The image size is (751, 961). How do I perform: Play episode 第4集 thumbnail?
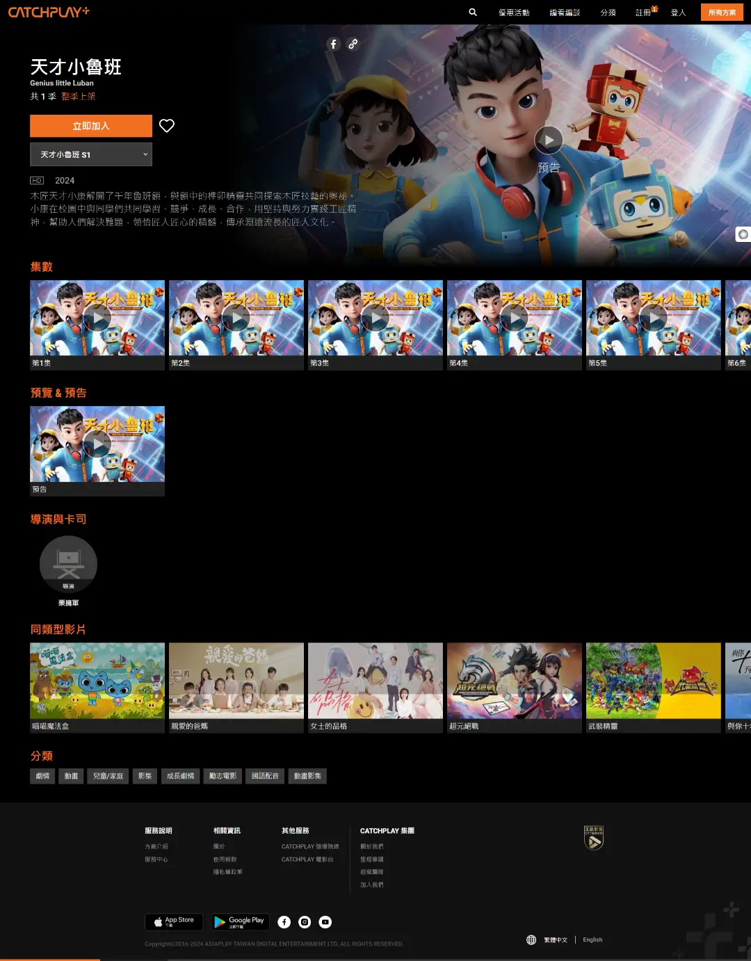tap(515, 318)
